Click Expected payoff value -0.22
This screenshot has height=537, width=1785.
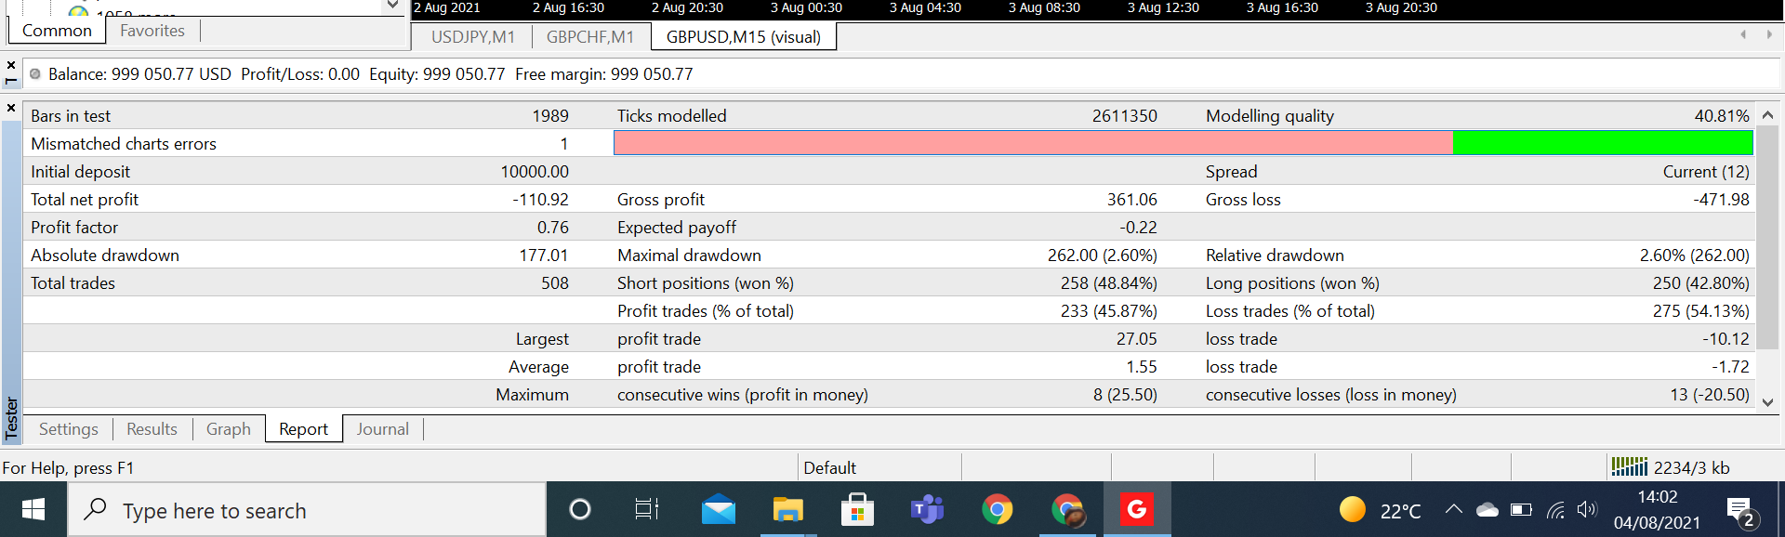click(1138, 228)
